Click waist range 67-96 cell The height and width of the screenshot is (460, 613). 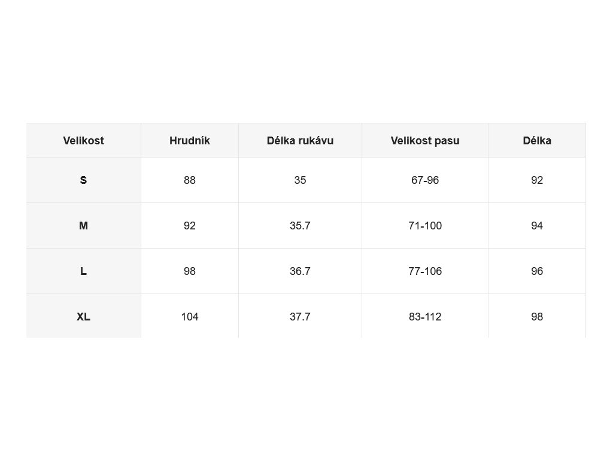click(425, 180)
